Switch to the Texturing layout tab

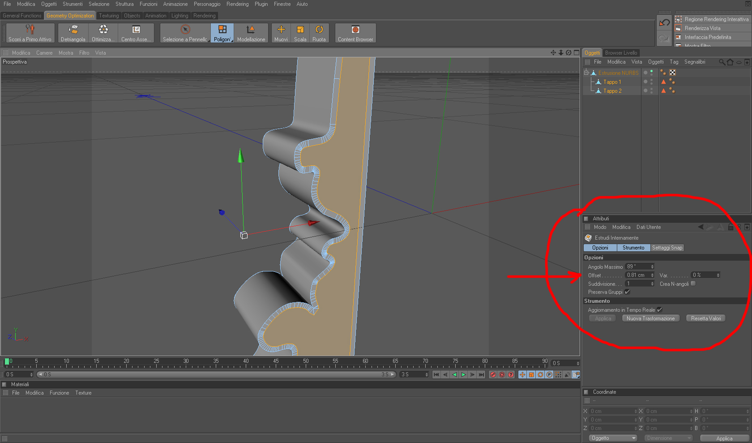tap(109, 16)
